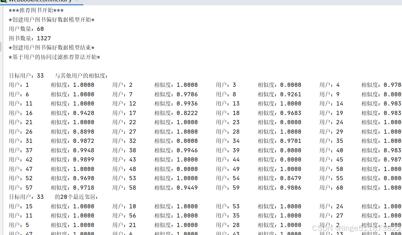Click the '用户：26' cell

20,132
